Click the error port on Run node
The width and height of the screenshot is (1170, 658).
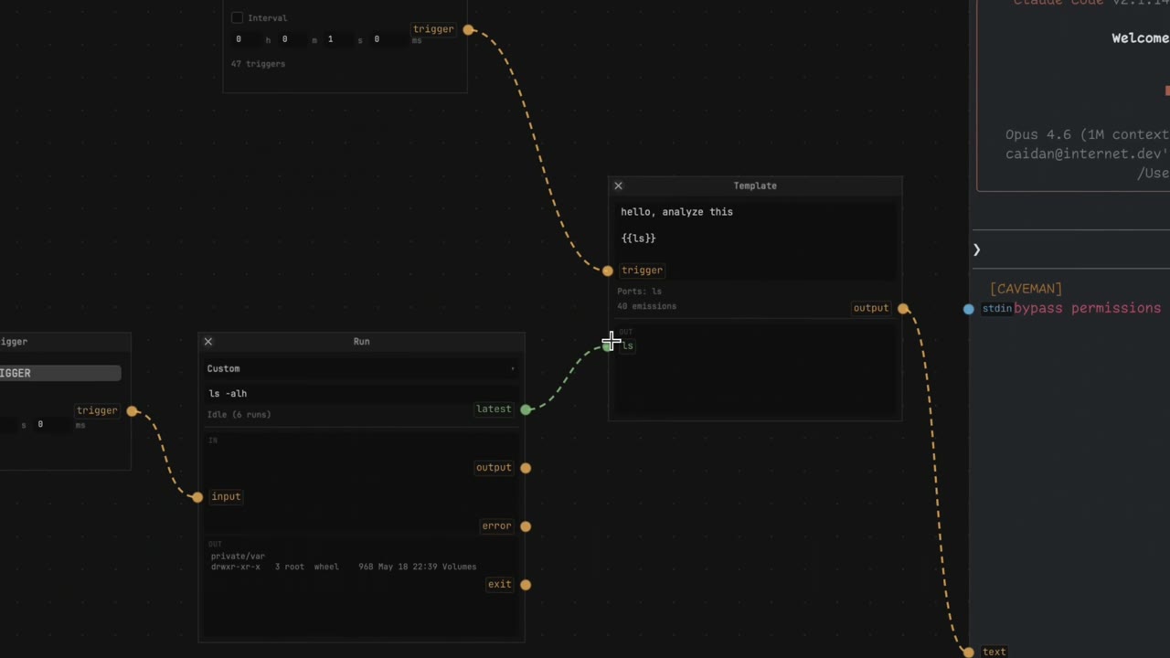tap(526, 526)
